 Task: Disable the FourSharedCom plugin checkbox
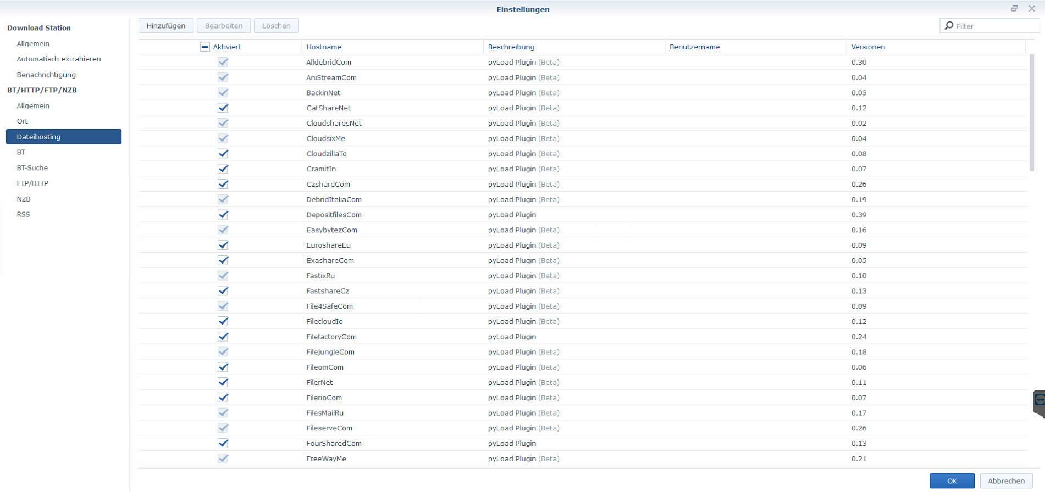click(x=223, y=443)
